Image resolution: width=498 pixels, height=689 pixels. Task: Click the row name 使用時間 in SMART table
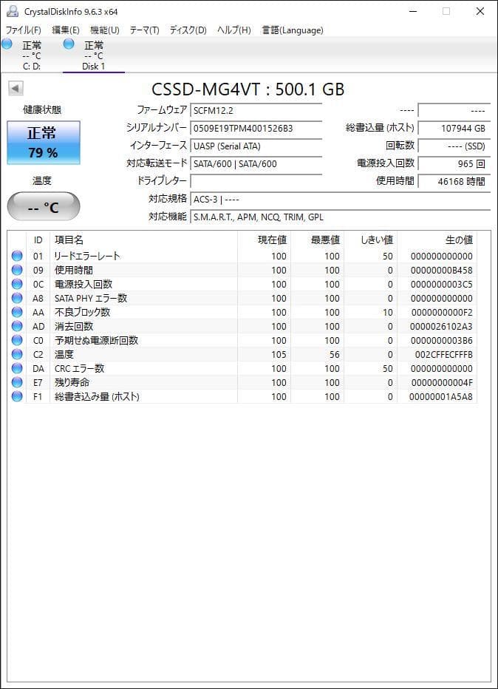point(73,270)
